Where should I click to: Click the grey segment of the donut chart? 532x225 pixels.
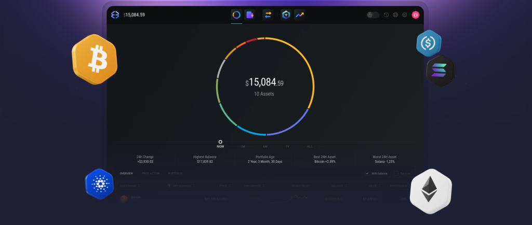pos(221,68)
